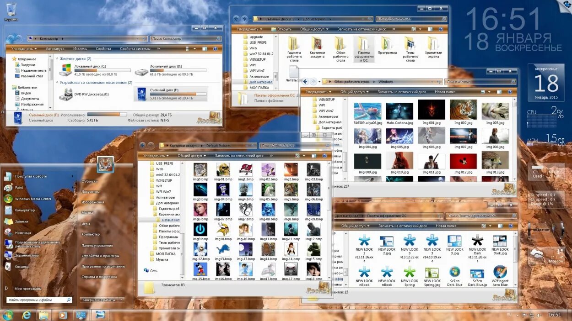Select img9.bmp power icon thumbnail
Viewport: 572px width, 321px height.
pyautogui.click(x=200, y=232)
